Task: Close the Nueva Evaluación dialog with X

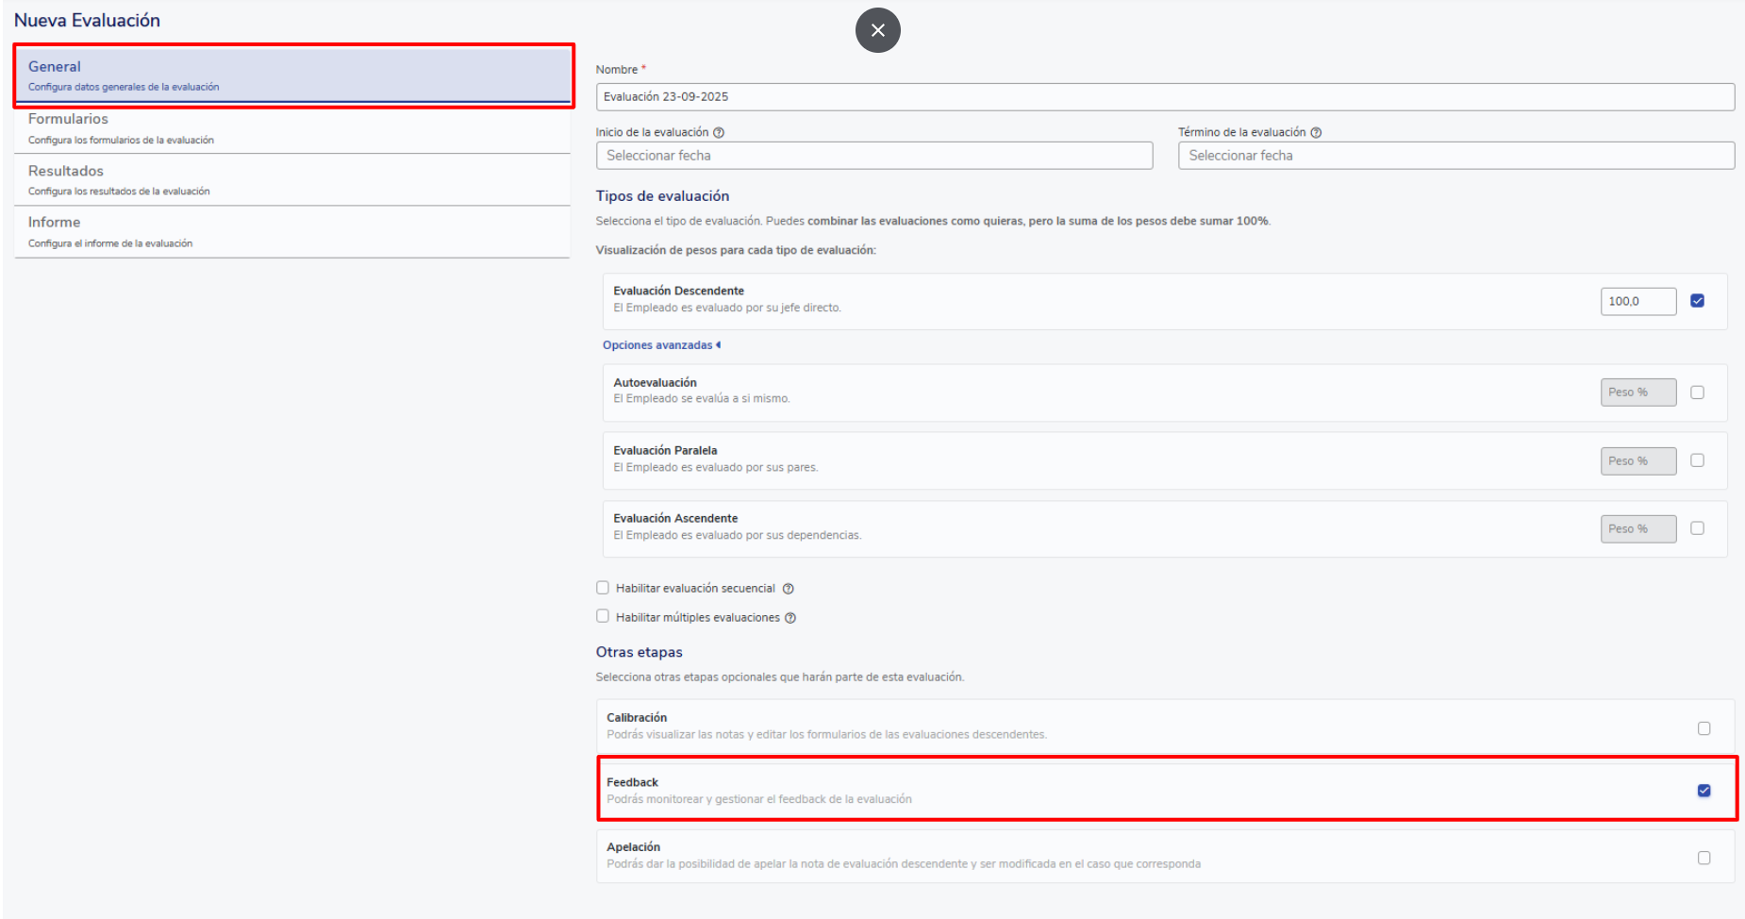Action: [x=877, y=30]
